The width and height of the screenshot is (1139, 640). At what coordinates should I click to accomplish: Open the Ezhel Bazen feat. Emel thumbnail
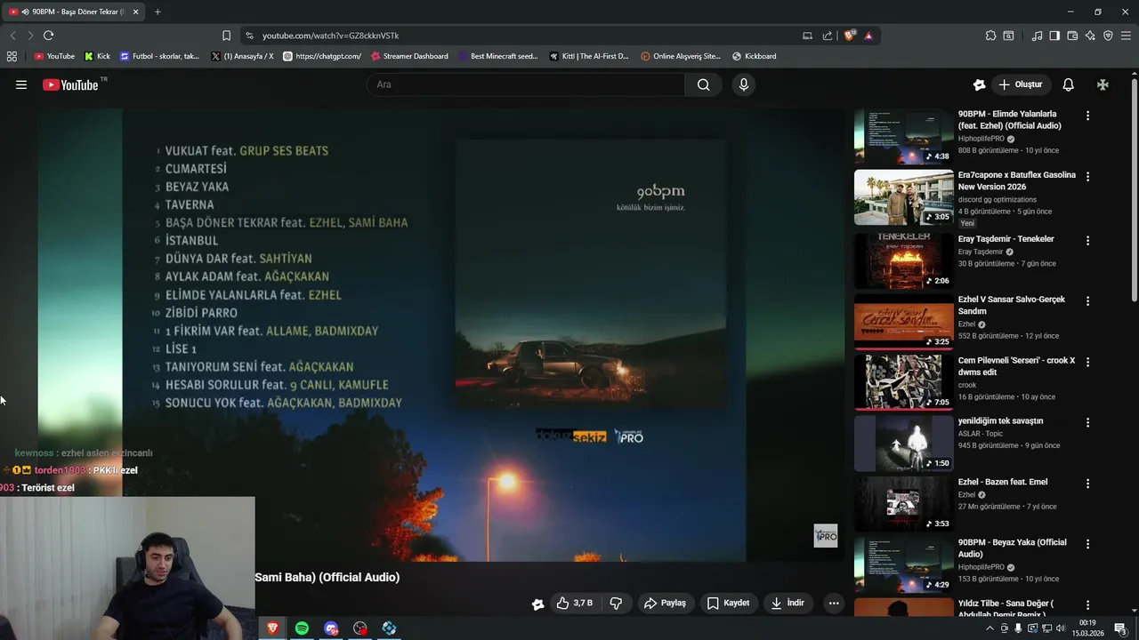pyautogui.click(x=903, y=504)
